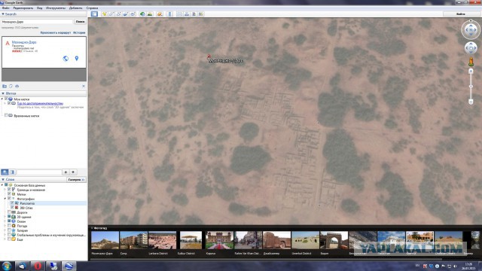Toggle the Фотографии layer checkbox
This screenshot has height=271, width=482.
coord(9,199)
